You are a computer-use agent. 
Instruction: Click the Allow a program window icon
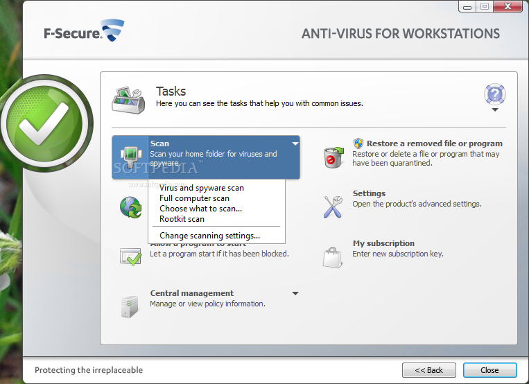(130, 256)
